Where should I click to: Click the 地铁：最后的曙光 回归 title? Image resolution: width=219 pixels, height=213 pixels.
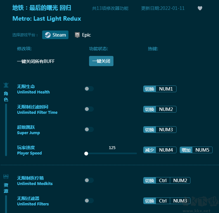42,8
